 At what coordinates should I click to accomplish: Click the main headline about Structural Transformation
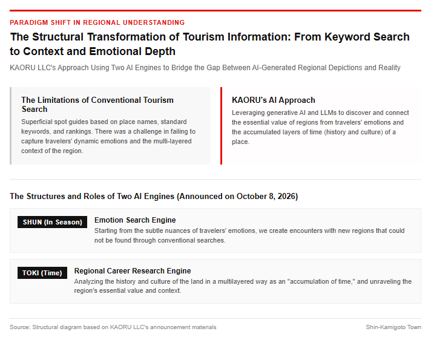[x=209, y=44]
